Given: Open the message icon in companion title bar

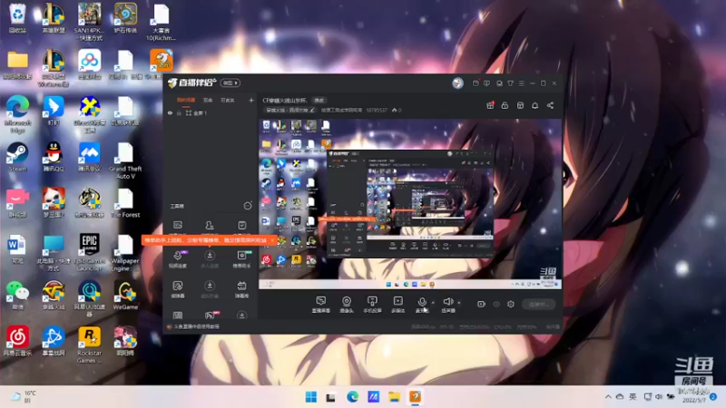Looking at the screenshot, I should point(486,83).
